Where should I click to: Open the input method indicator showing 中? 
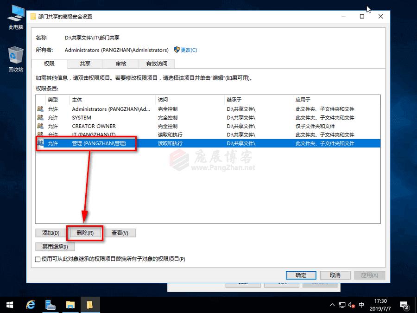click(x=362, y=305)
